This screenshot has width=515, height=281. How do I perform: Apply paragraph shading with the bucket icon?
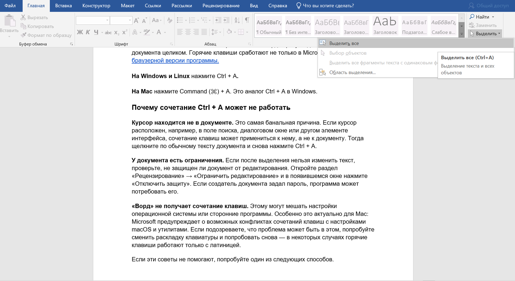pos(229,32)
